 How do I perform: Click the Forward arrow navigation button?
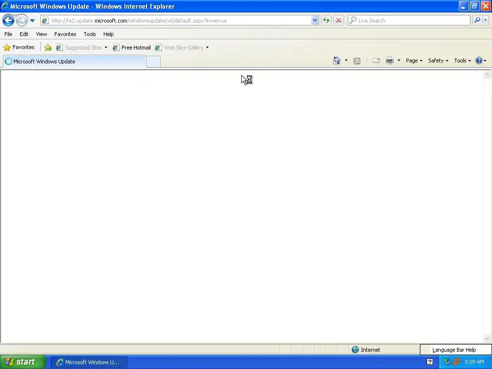(x=22, y=21)
